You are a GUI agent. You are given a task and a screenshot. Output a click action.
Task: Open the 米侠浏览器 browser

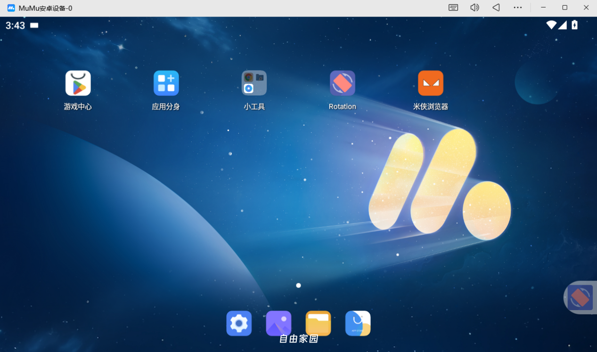tap(430, 83)
